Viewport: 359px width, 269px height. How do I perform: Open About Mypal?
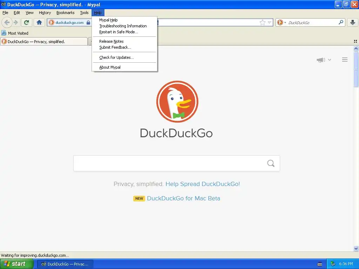[x=124, y=67]
